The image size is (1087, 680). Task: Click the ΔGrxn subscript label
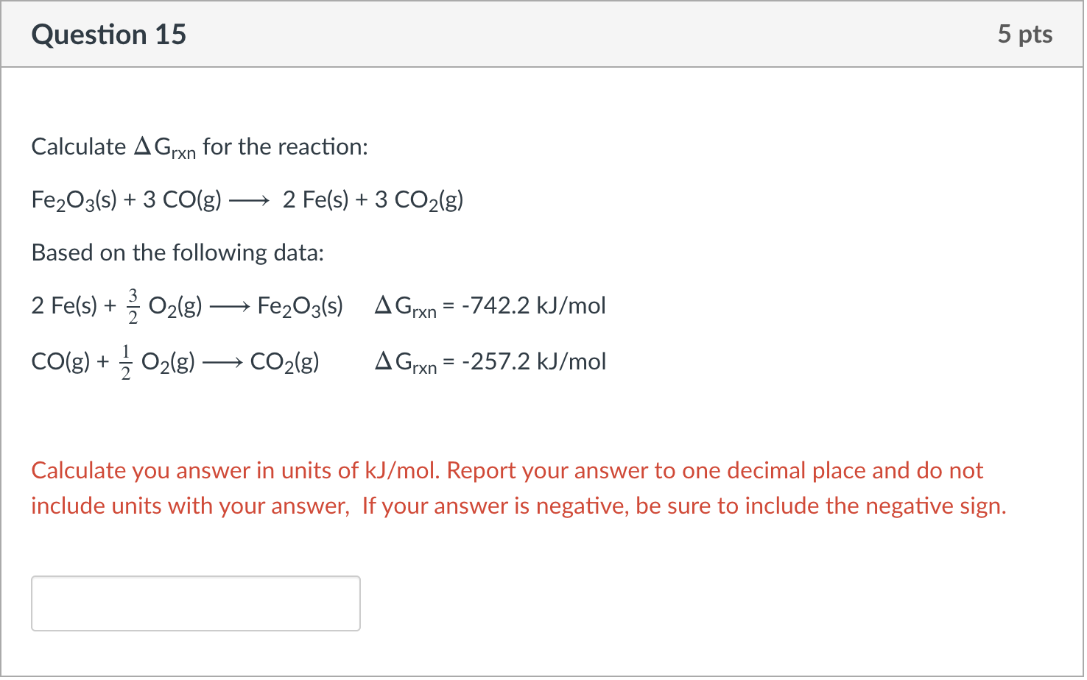point(166,147)
